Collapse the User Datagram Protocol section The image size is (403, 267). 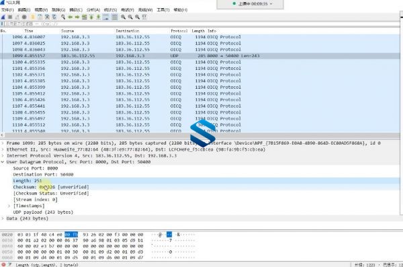[x=3, y=162]
